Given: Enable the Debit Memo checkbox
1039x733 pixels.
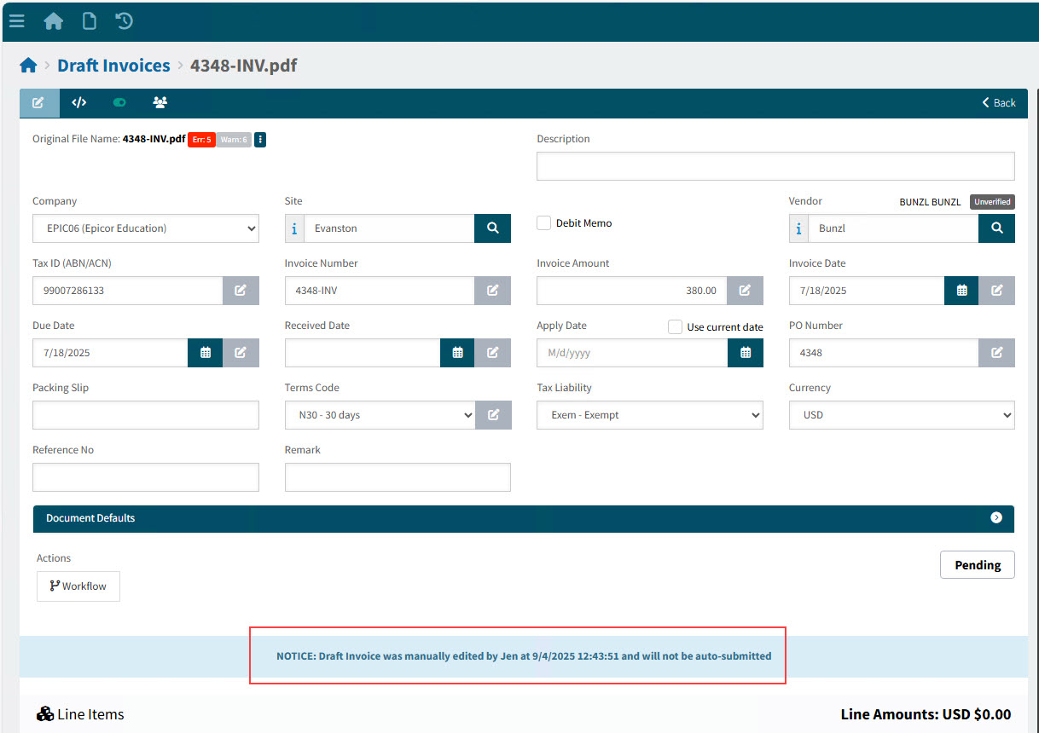Looking at the screenshot, I should click(544, 223).
